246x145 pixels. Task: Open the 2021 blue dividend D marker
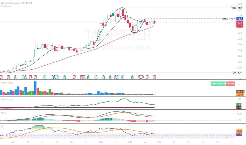tap(25, 77)
